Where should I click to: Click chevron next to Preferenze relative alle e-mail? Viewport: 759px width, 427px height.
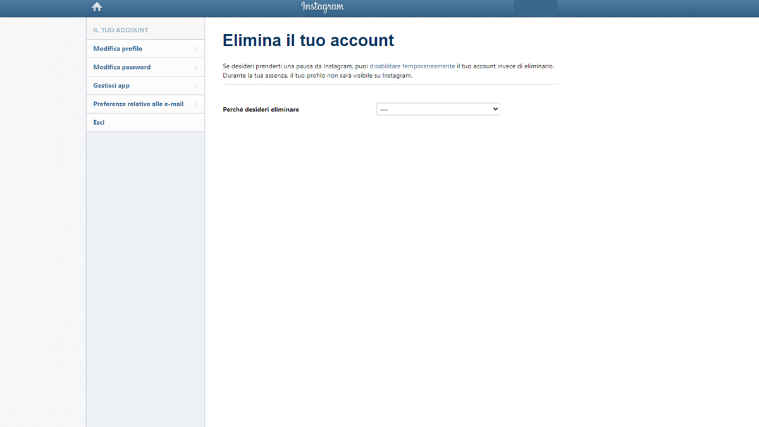(x=197, y=104)
